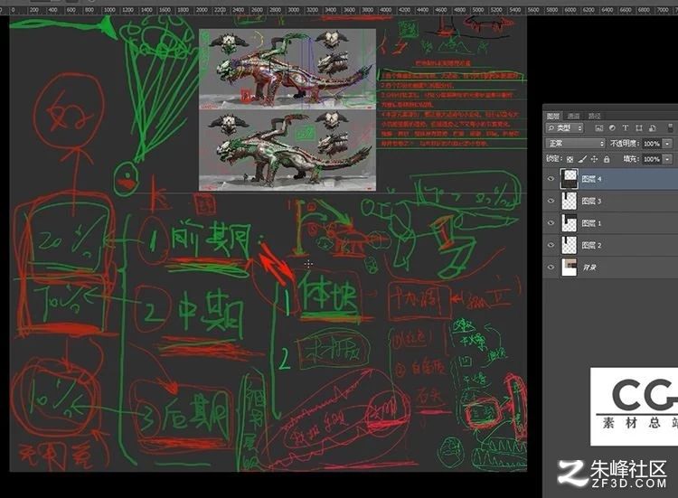
Task: Hide 图层 2 with its eye icon
Action: click(x=551, y=245)
